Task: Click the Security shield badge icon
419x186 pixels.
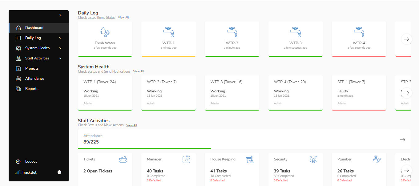Action: tap(313, 159)
